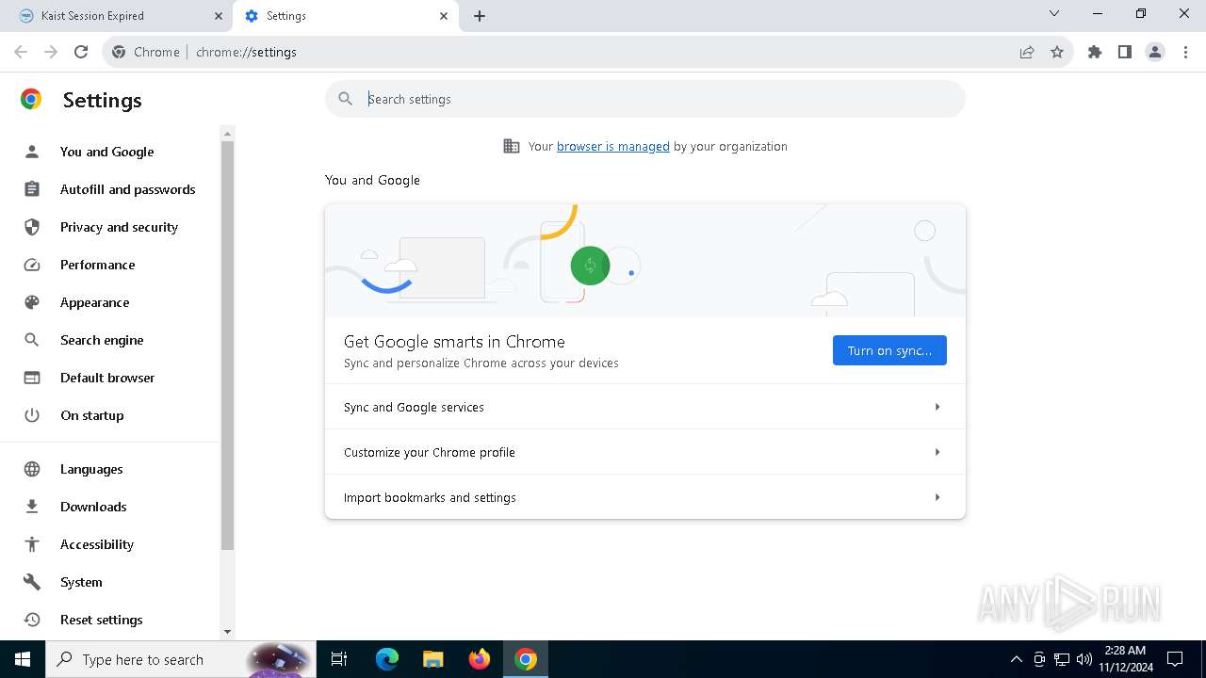1206x678 pixels.
Task: Click the Privacy and security shield icon
Action: (x=32, y=227)
